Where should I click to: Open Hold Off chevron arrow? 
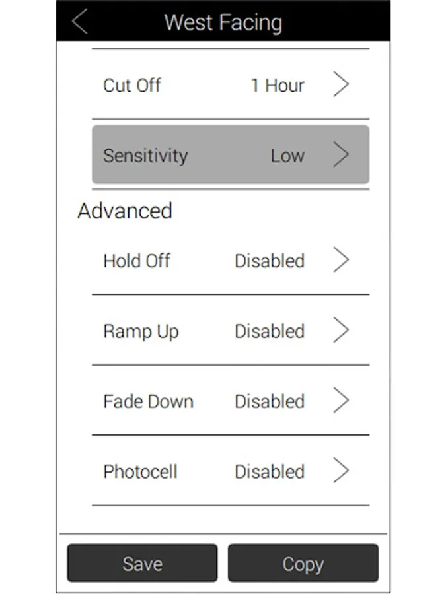[x=341, y=260]
